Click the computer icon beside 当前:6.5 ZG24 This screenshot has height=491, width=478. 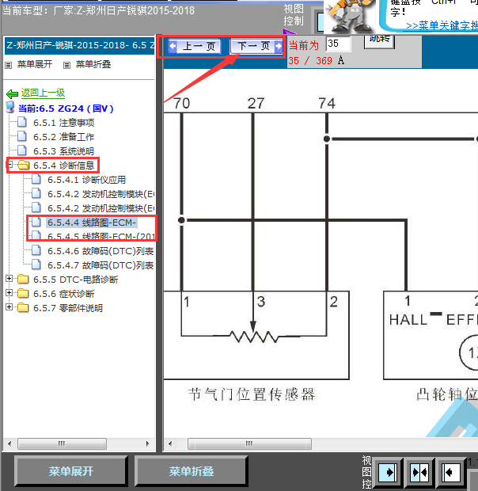10,107
